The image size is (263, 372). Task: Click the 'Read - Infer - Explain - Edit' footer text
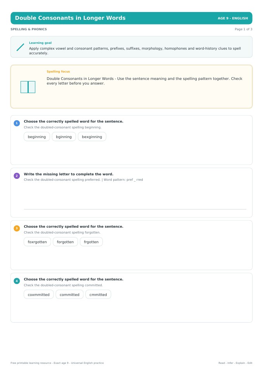(x=235, y=363)
